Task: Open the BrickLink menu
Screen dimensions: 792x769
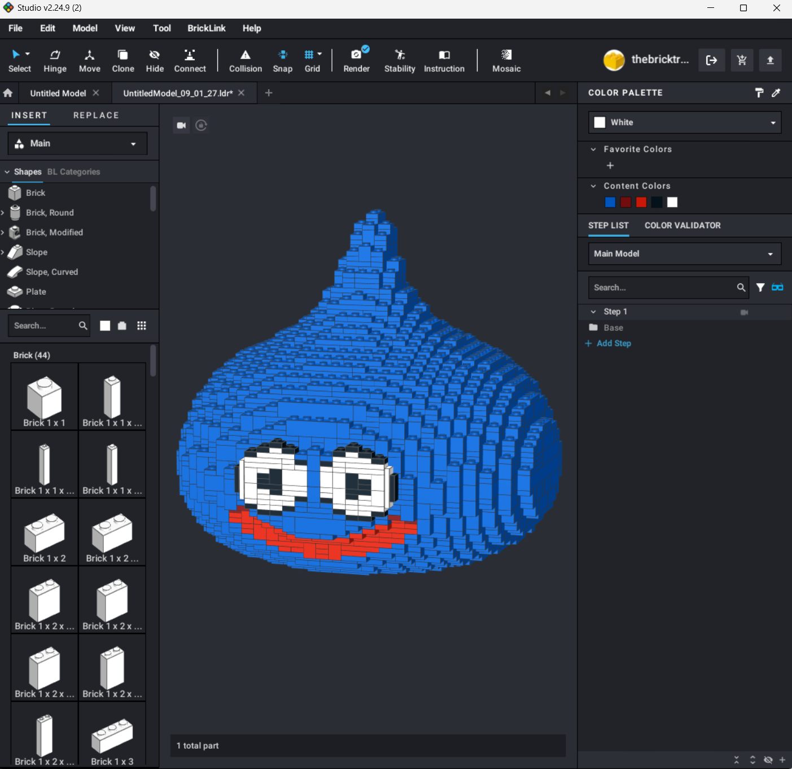Action: point(207,28)
